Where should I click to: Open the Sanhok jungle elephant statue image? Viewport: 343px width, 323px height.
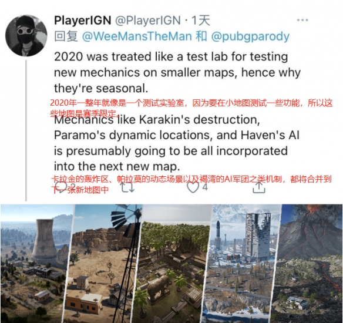click(173, 264)
